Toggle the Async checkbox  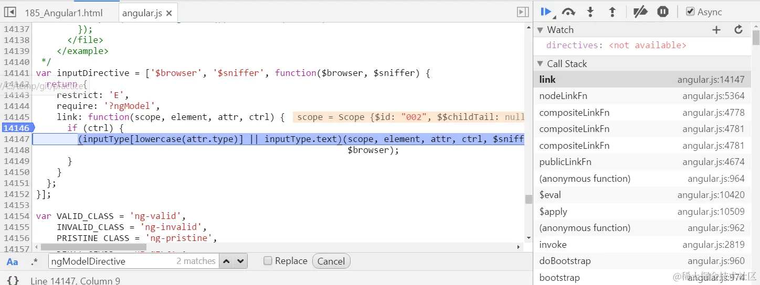[690, 12]
